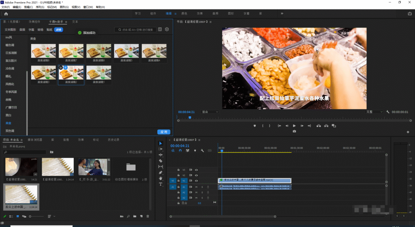Select the Pen tool
The height and width of the screenshot is (227, 415).
tap(160, 173)
